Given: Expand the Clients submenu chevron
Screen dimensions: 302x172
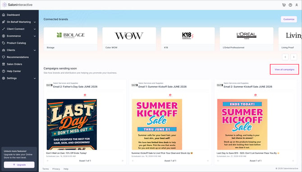Looking at the screenshot, I should (x=35, y=50).
